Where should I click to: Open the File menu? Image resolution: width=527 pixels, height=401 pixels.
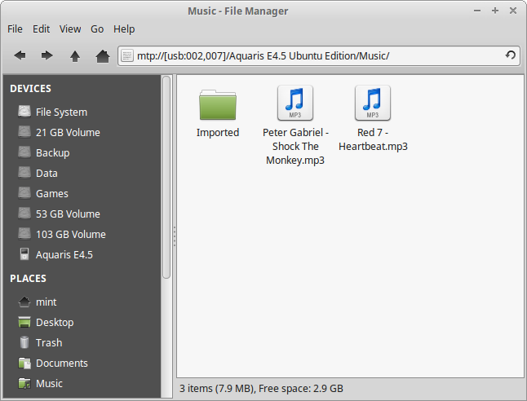15,29
